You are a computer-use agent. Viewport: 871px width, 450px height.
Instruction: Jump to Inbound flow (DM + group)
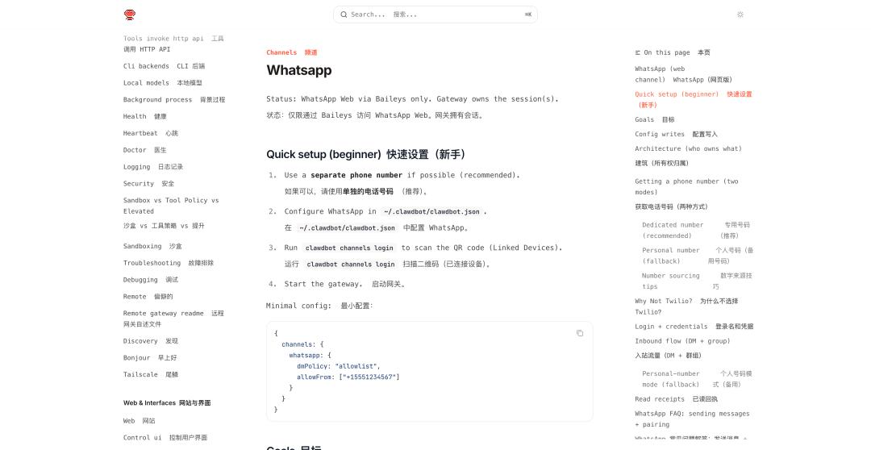(682, 348)
